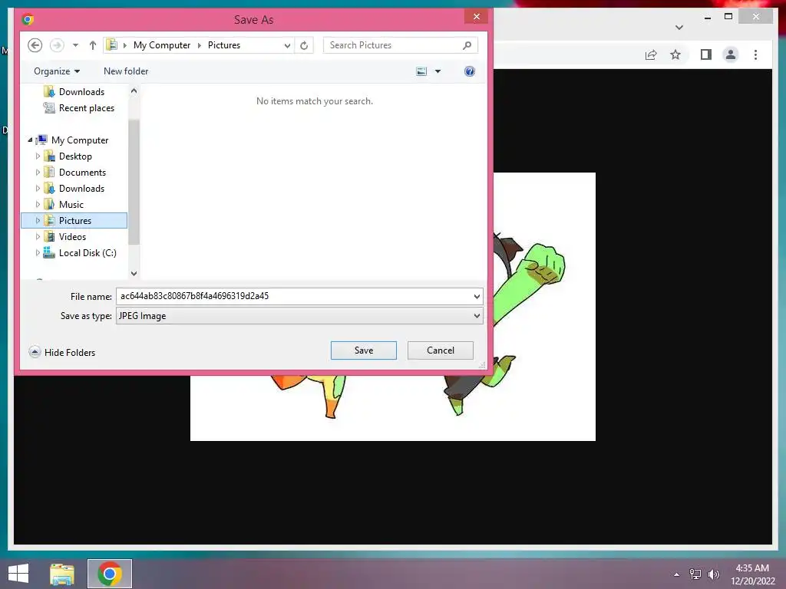This screenshot has height=589, width=786.
Task: Click the magnifier search icon
Action: (467, 45)
